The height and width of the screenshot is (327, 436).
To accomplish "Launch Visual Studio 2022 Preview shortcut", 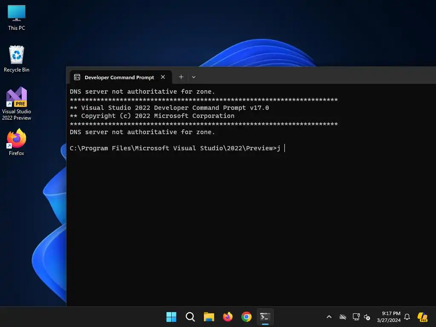I will 17,103.
